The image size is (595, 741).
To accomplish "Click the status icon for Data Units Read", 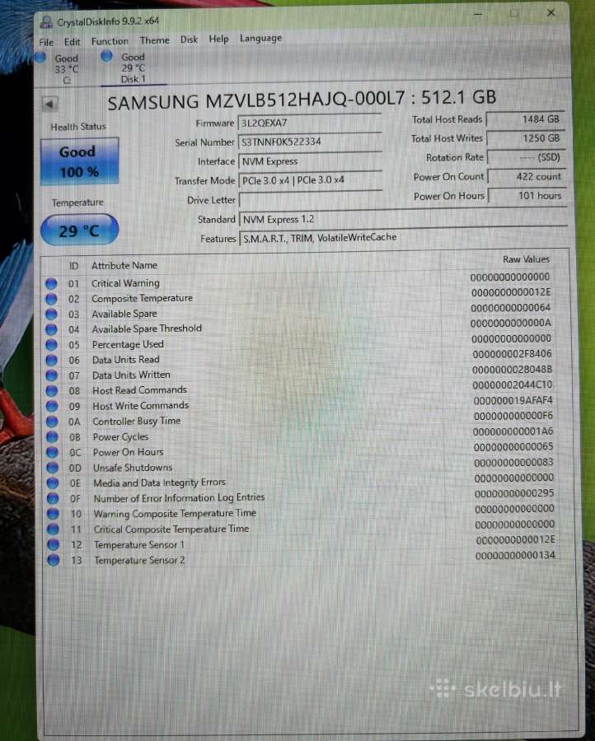I will 52,361.
